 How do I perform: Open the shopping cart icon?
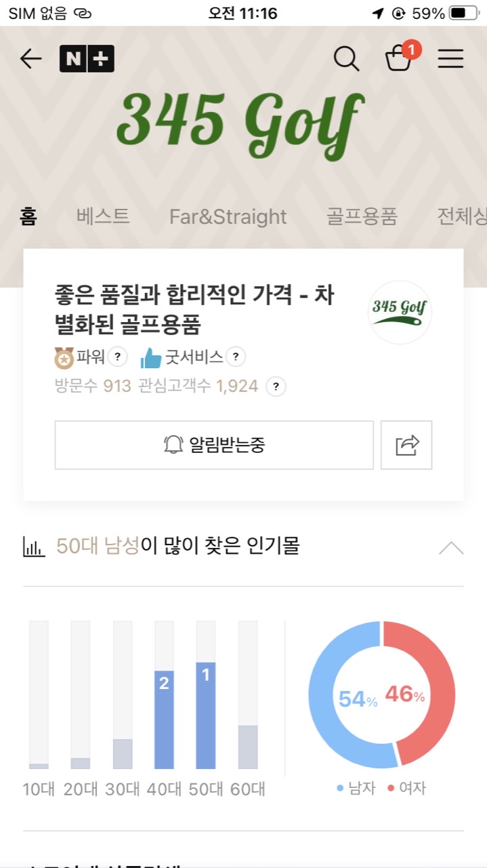398,58
